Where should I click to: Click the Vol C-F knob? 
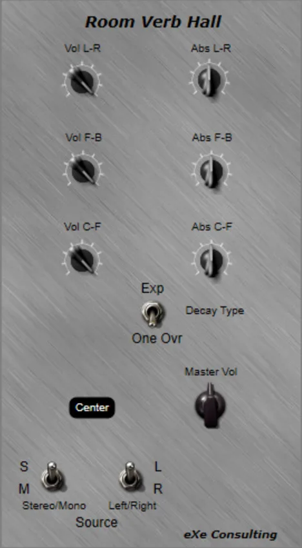pos(83,259)
